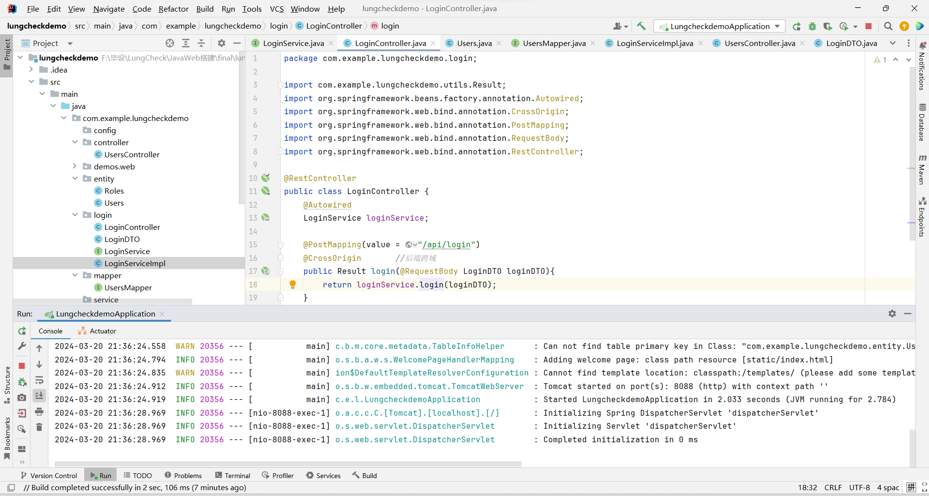Click the Spring bean gutter icon on line 11
The width and height of the screenshot is (929, 496).
tap(266, 191)
